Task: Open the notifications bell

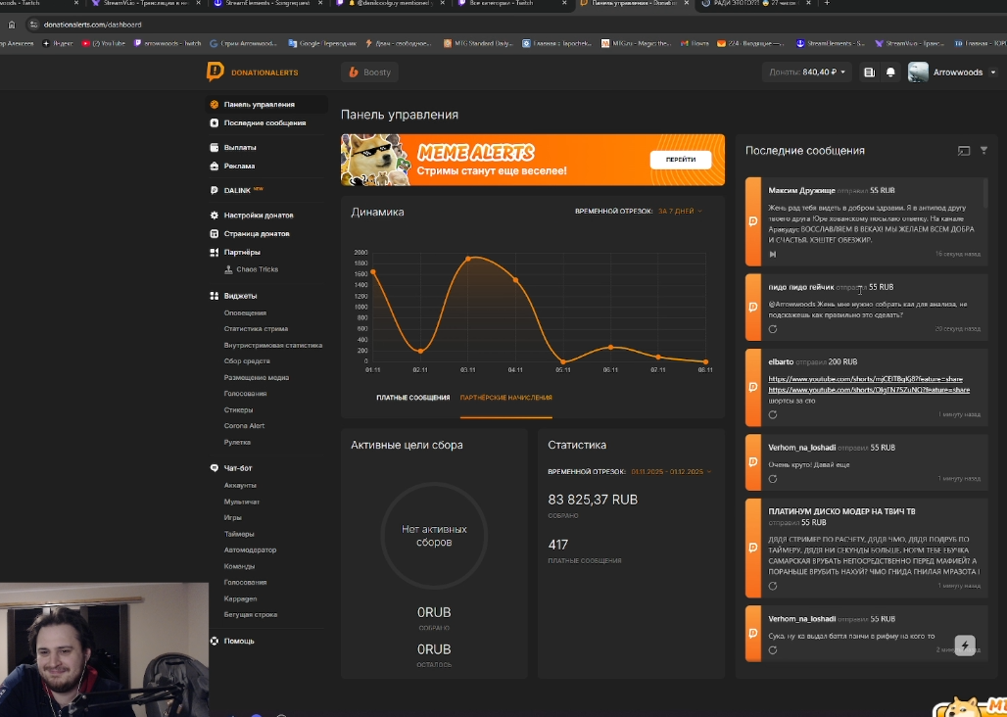Action: coord(890,72)
